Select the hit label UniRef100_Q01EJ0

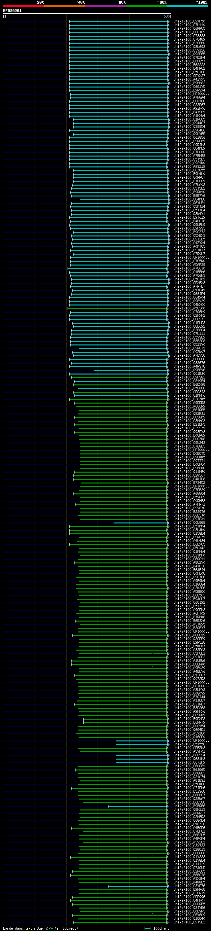point(189,374)
